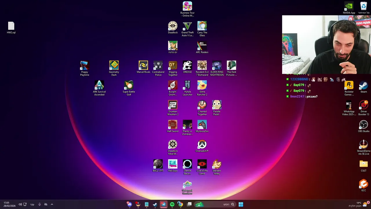
Task: Open the Deadlock game shortcut
Action: click(173, 28)
